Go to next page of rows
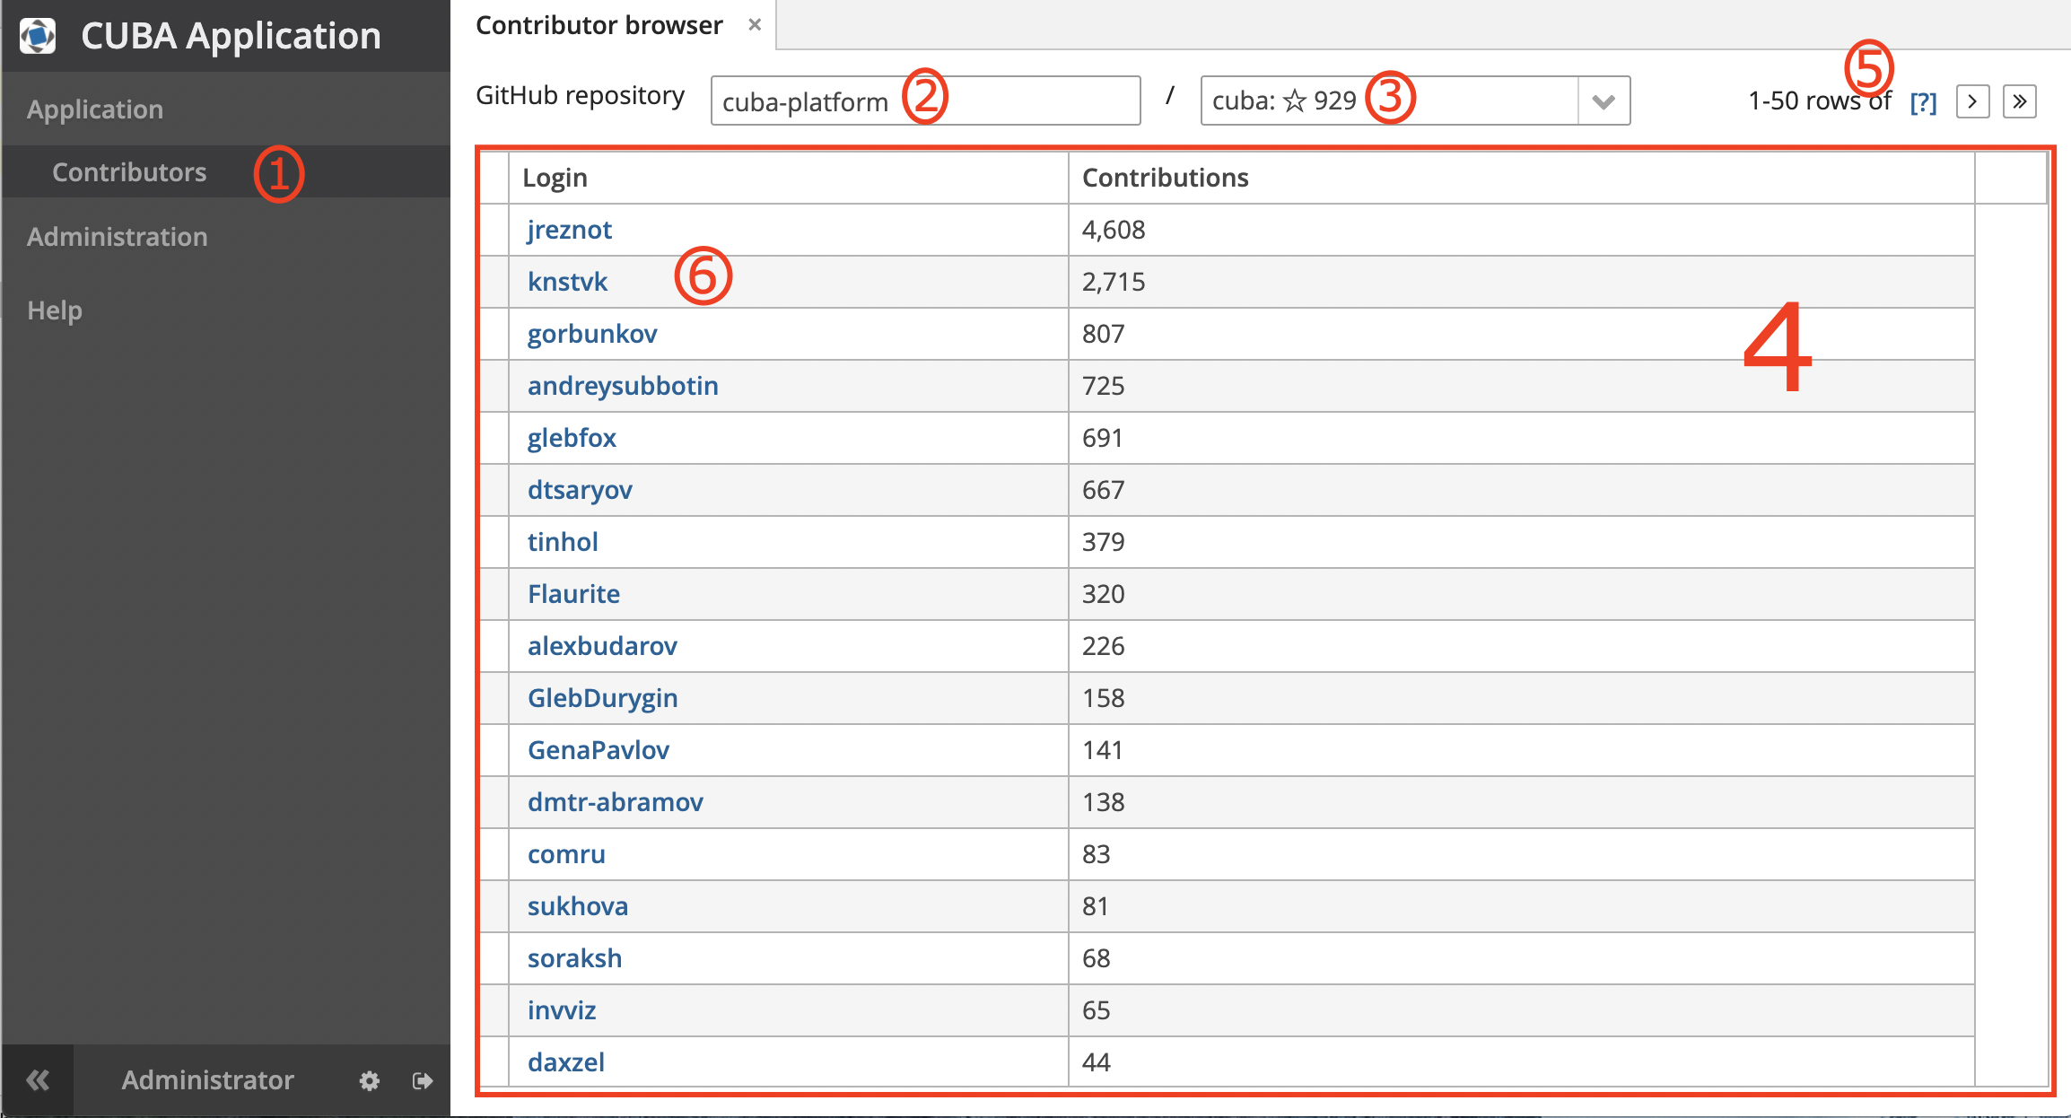2071x1118 pixels. [x=1972, y=101]
